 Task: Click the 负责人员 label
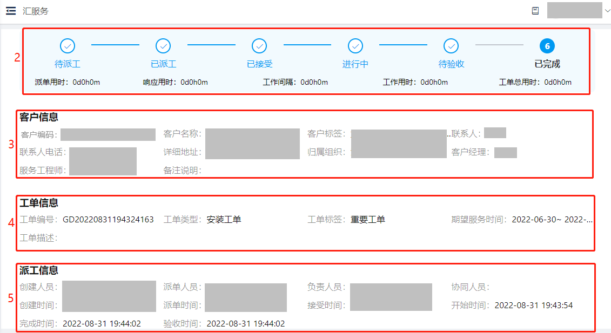click(x=326, y=287)
